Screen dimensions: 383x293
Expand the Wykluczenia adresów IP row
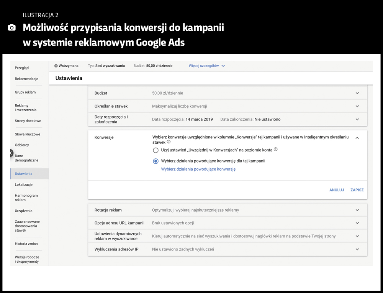(x=357, y=249)
